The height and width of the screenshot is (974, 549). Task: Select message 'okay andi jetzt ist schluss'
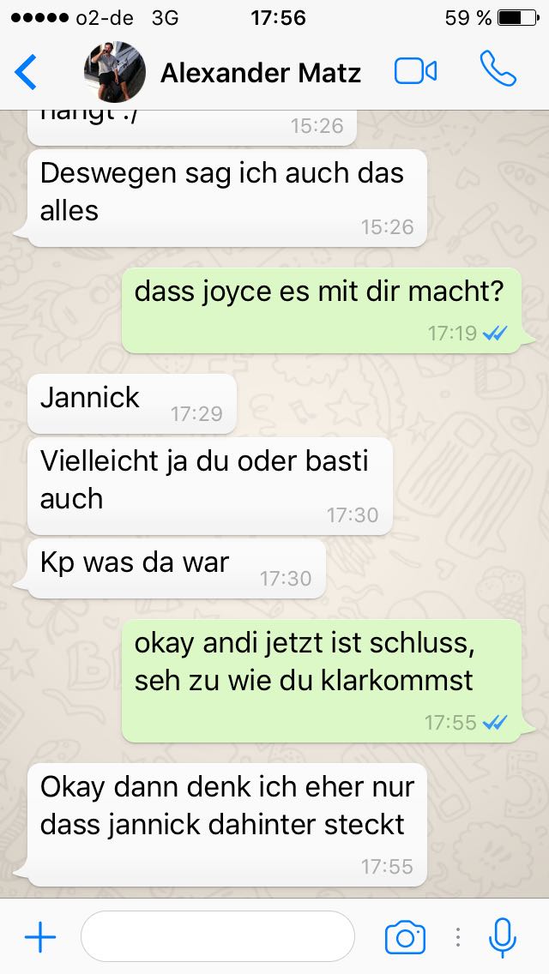322,680
